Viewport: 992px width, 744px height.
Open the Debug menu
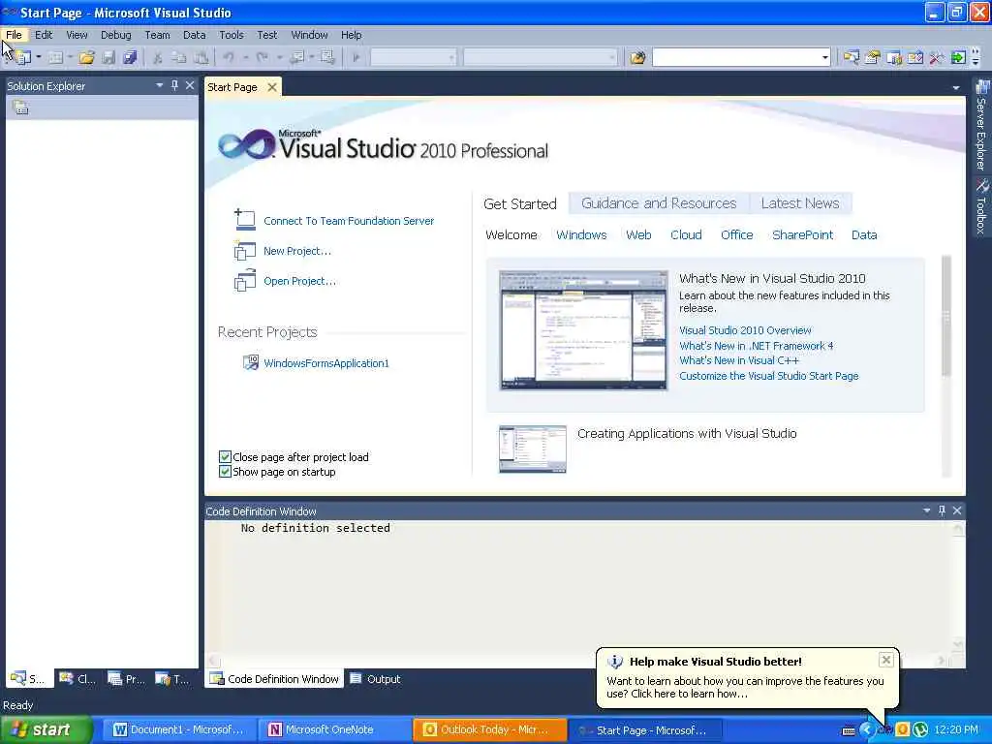tap(116, 35)
